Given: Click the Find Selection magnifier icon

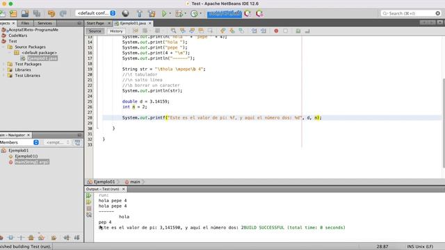Looking at the screenshot, I should tap(173, 31).
